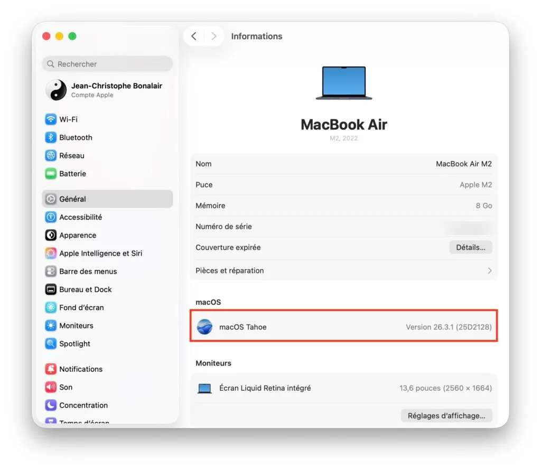Focus the Rechercher search field
Screen dimensions: 541x470
coord(107,64)
